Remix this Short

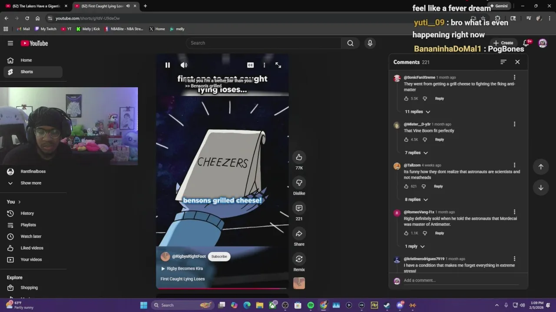pos(299,259)
